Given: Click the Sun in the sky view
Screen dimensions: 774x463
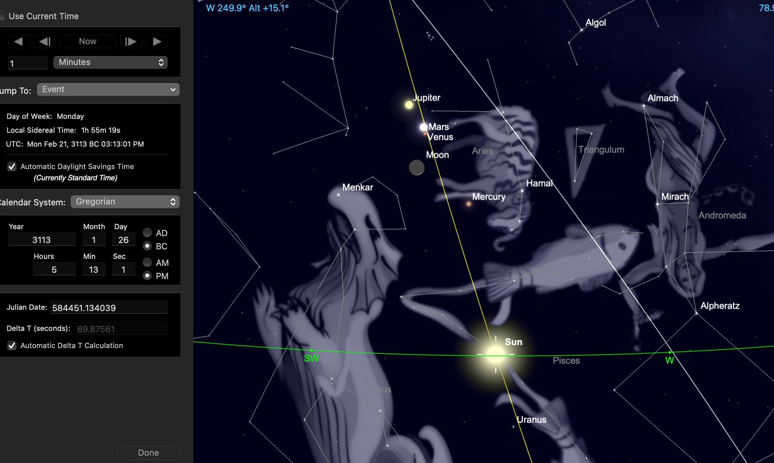Looking at the screenshot, I should [495, 355].
